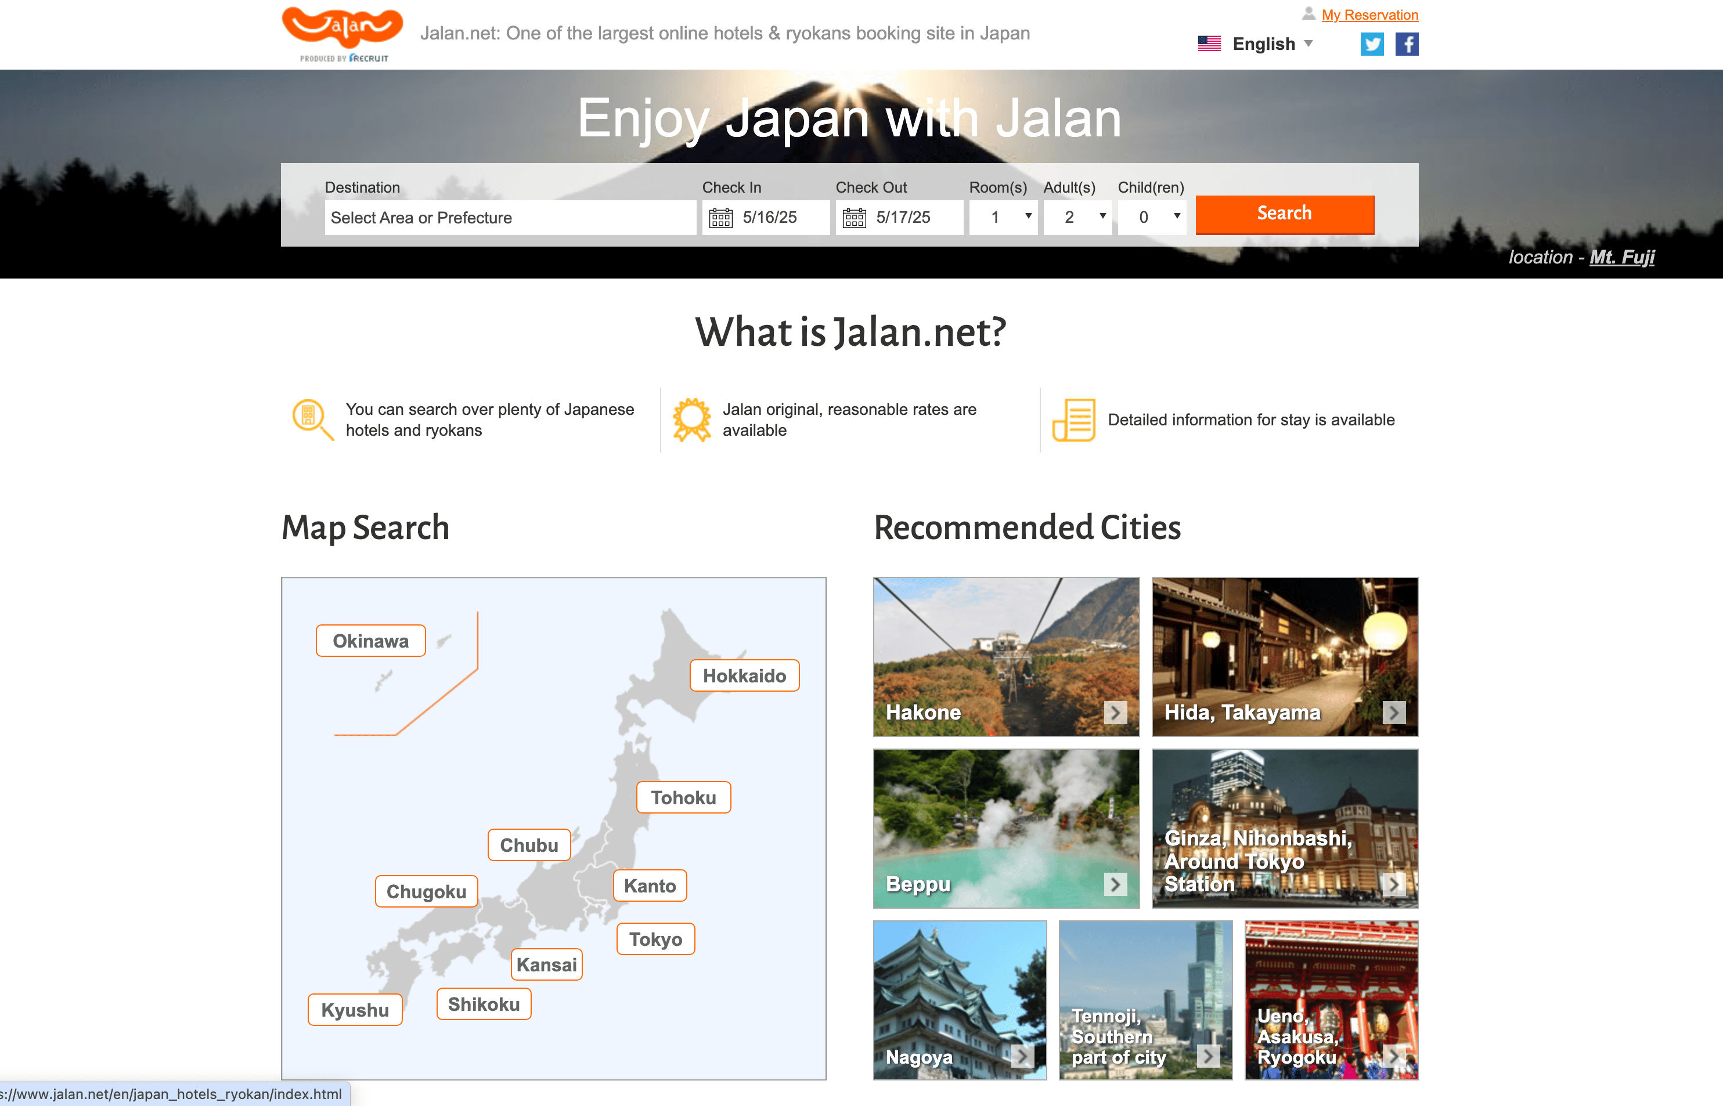The image size is (1723, 1106).
Task: Click arrow icon on Hida, Takayama tile
Action: tap(1393, 713)
